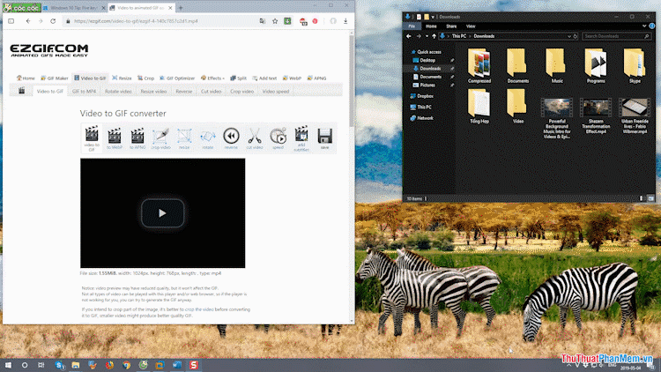Select Desktop in Quick access

pyautogui.click(x=427, y=60)
